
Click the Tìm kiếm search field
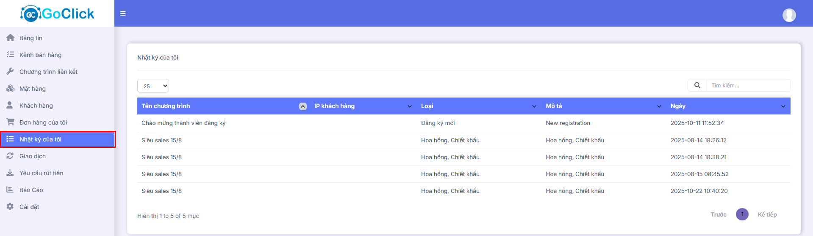[x=748, y=85]
